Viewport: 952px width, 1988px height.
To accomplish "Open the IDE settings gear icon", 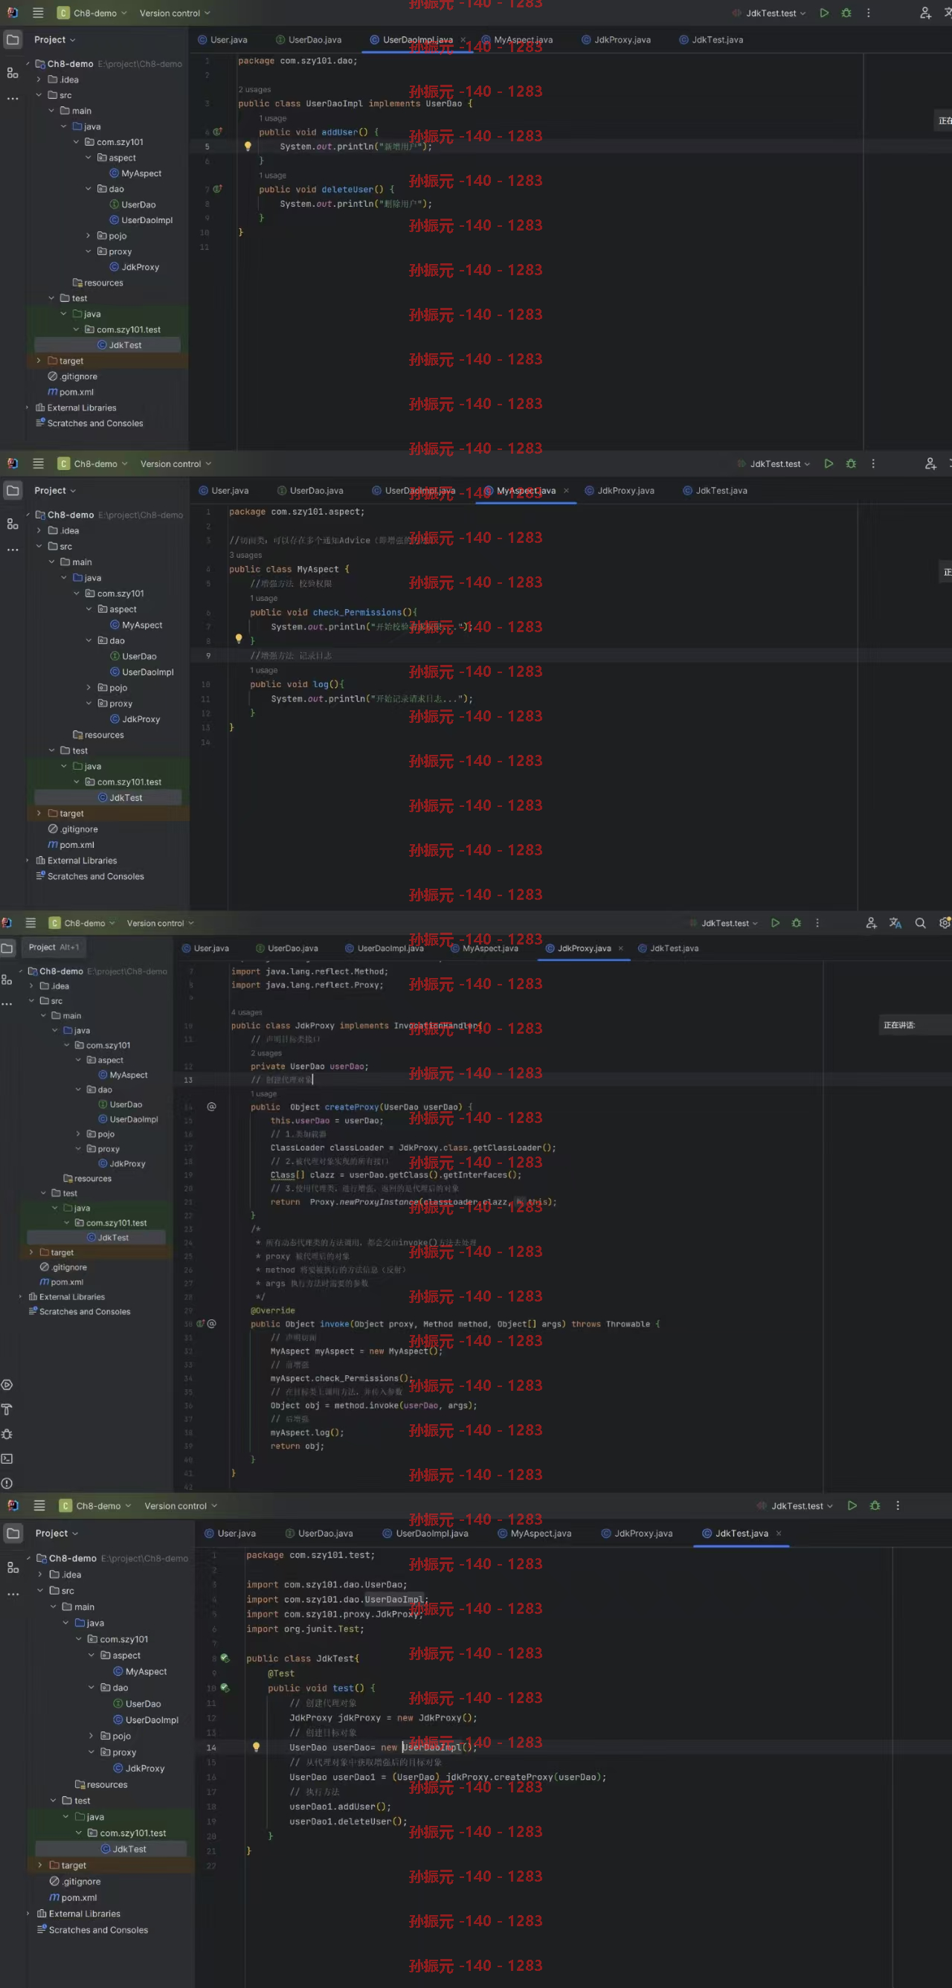I will pyautogui.click(x=945, y=923).
